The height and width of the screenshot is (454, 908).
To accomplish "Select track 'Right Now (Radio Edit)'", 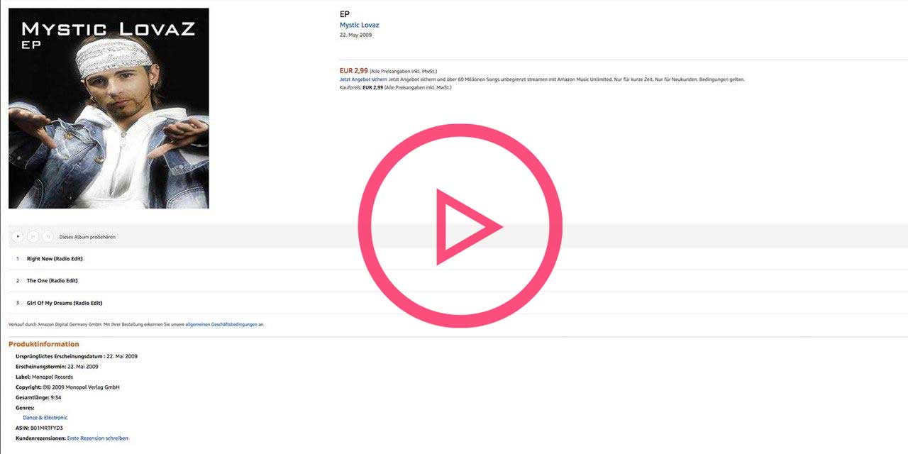I will 55,259.
